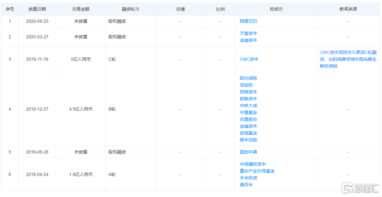Select the 深创投 investor link
382x197 pixels.
pyautogui.click(x=246, y=85)
